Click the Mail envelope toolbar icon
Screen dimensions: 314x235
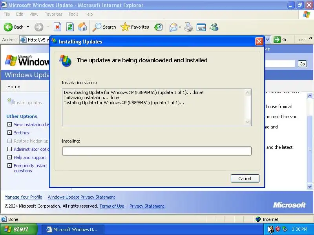pyautogui.click(x=173, y=27)
